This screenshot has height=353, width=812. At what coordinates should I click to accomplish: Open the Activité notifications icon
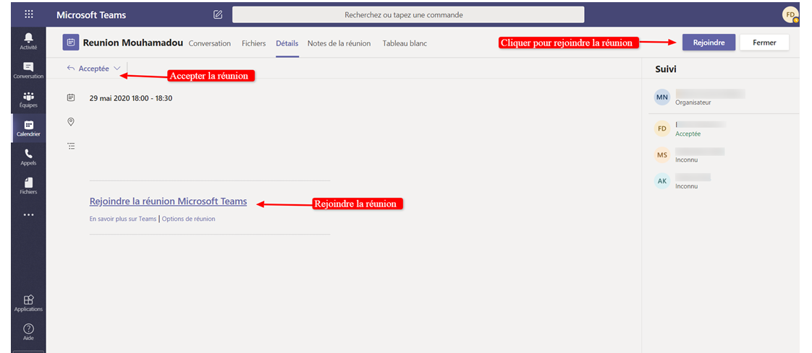(x=29, y=40)
